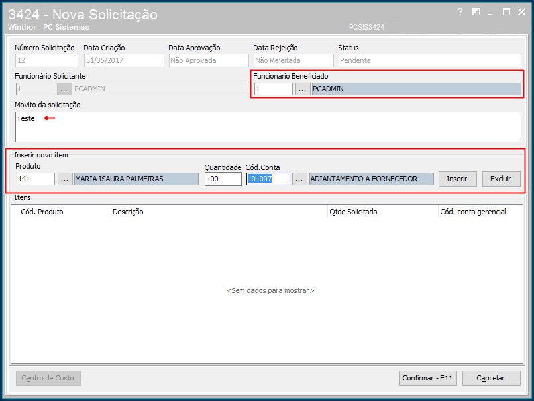Click the Cód.Conta field showing 101007

268,179
